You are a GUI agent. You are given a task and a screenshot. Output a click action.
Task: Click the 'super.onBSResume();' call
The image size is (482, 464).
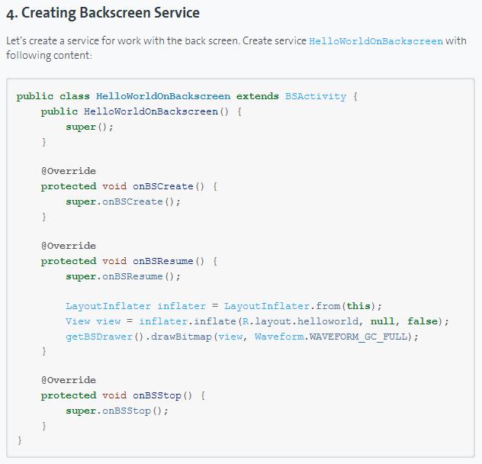click(x=123, y=276)
